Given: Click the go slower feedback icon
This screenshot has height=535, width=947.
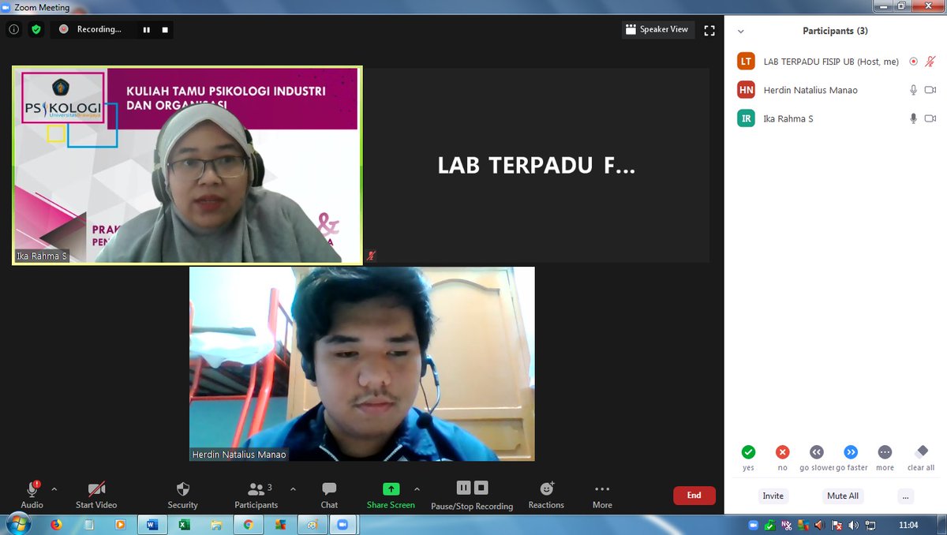Looking at the screenshot, I should 817,452.
